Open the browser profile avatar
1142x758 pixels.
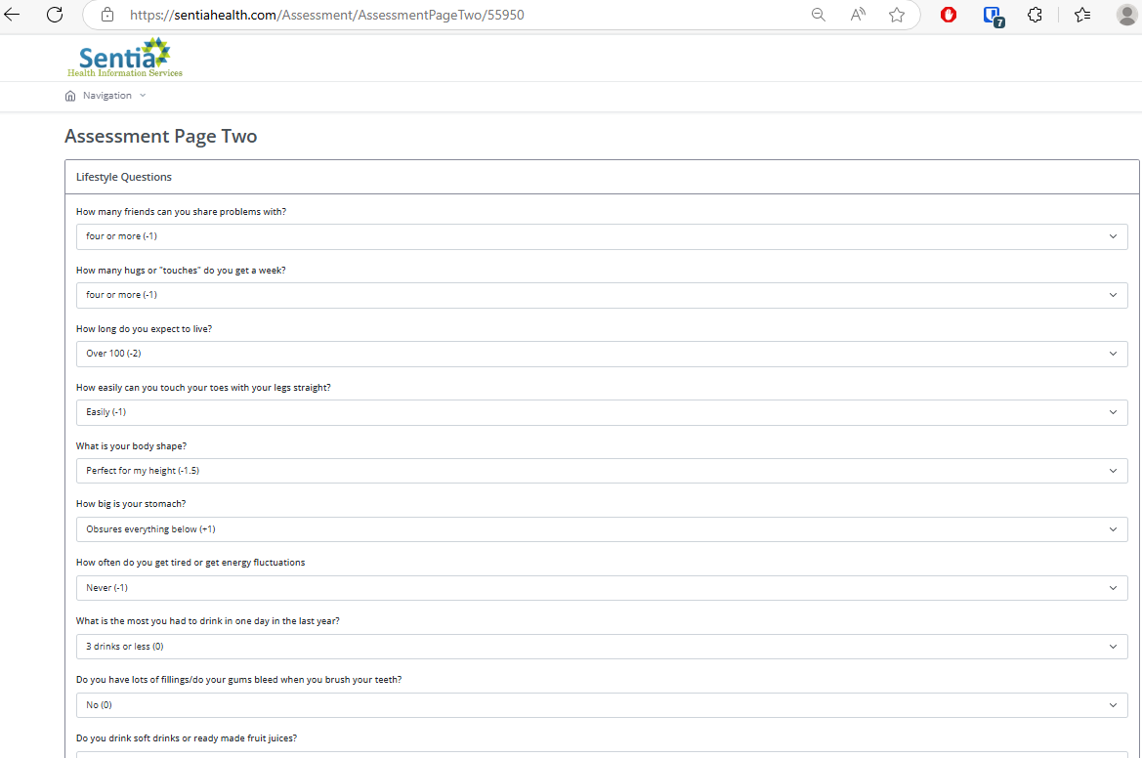tap(1127, 15)
